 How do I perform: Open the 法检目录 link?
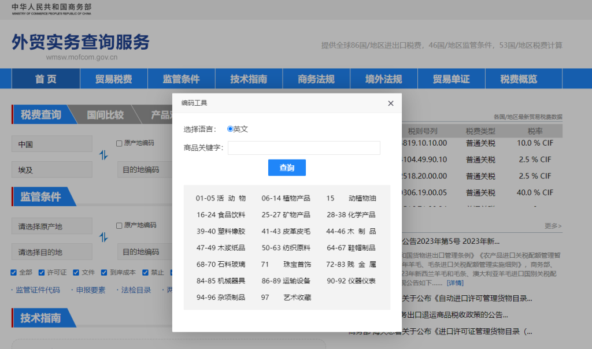click(136, 290)
